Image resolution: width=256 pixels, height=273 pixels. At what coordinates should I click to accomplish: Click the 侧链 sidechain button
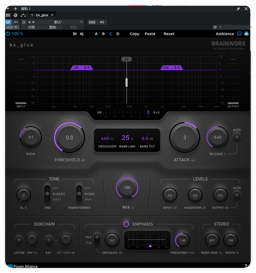click(x=92, y=22)
